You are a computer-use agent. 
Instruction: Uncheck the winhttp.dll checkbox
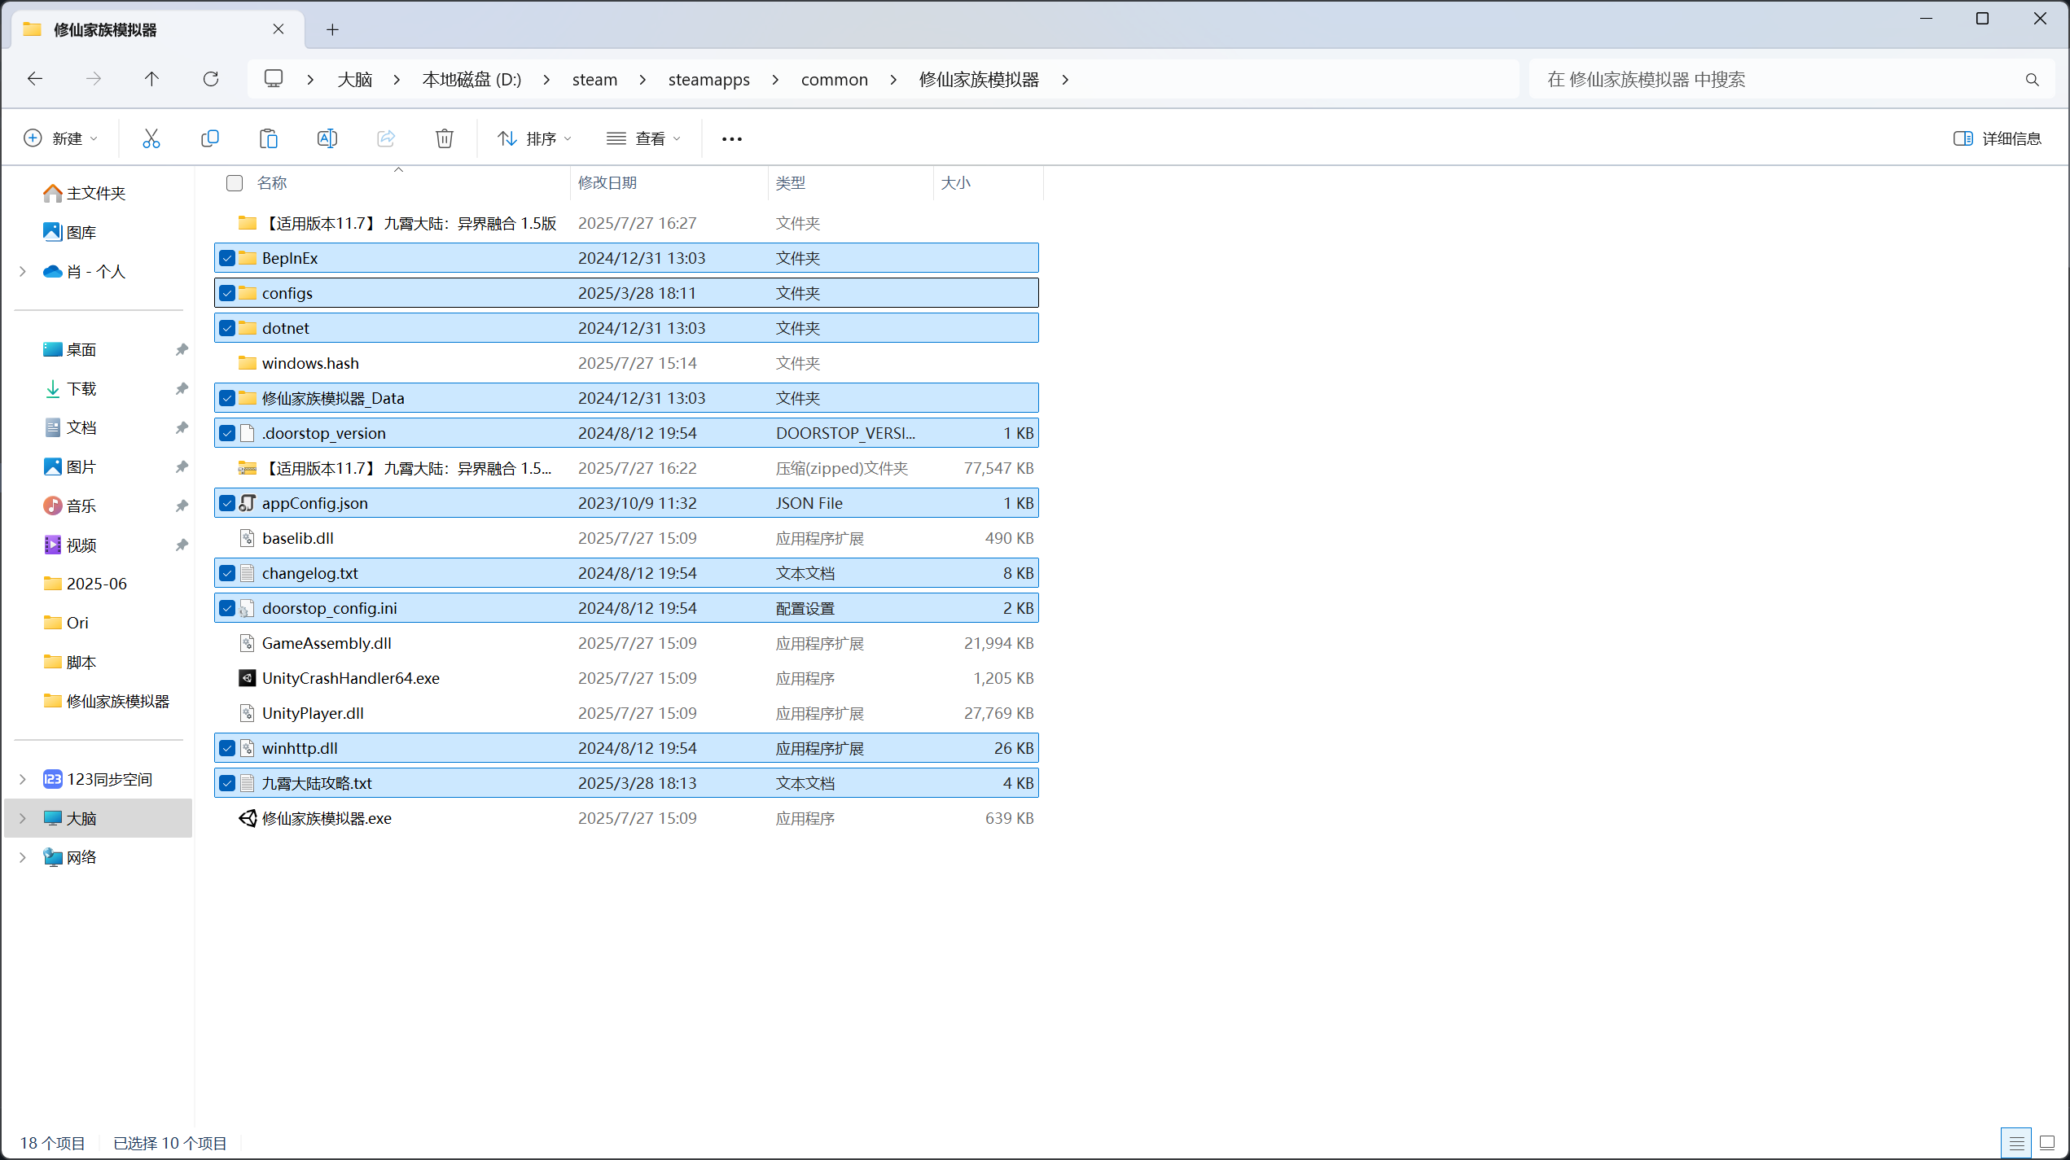[x=227, y=748]
